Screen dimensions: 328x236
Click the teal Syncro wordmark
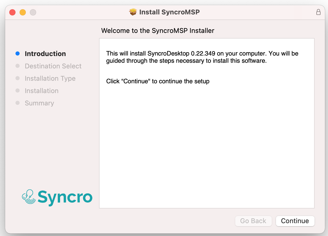click(x=65, y=197)
